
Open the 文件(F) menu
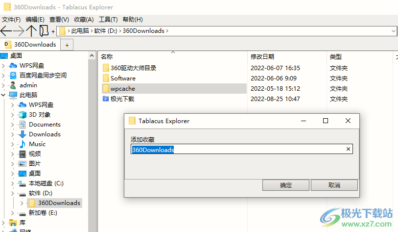click(11, 20)
